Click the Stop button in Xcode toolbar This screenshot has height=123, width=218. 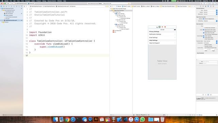12,3
